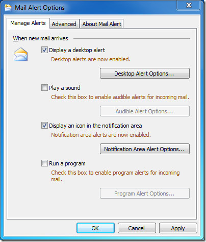Click the Program Alert Options button
The image size is (206, 242).
pos(145,193)
